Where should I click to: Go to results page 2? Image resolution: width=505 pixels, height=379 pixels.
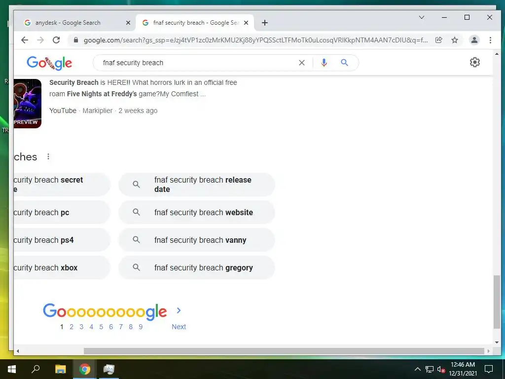[72, 327]
